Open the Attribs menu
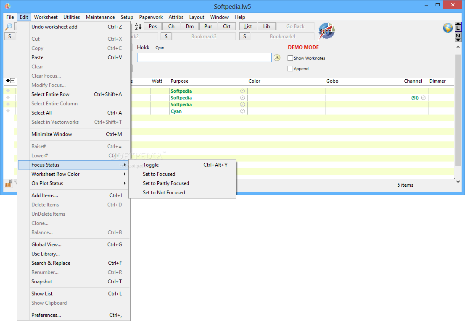 pos(176,17)
